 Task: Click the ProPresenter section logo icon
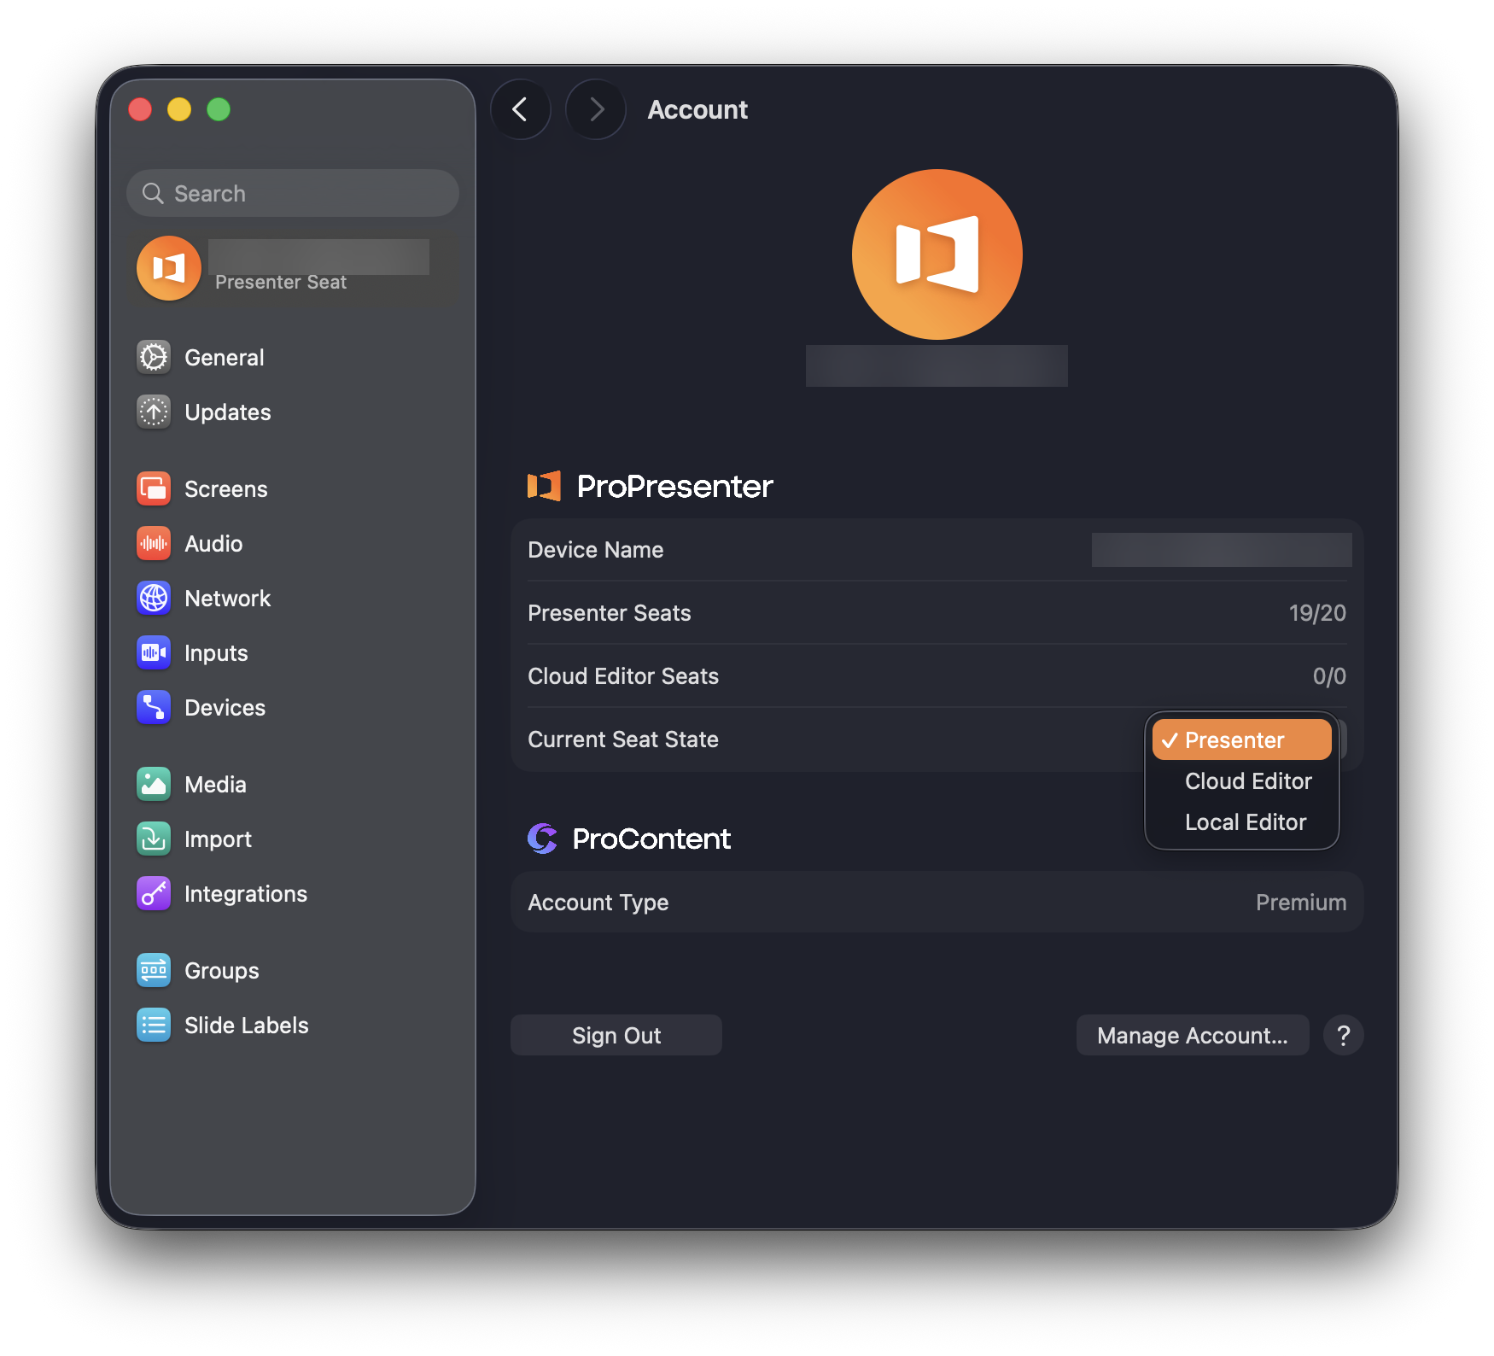544,486
